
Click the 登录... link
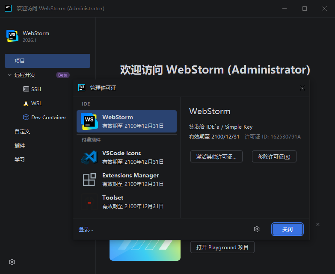tap(86, 230)
